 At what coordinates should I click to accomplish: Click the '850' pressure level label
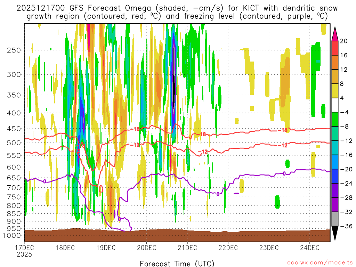[x=14, y=214]
